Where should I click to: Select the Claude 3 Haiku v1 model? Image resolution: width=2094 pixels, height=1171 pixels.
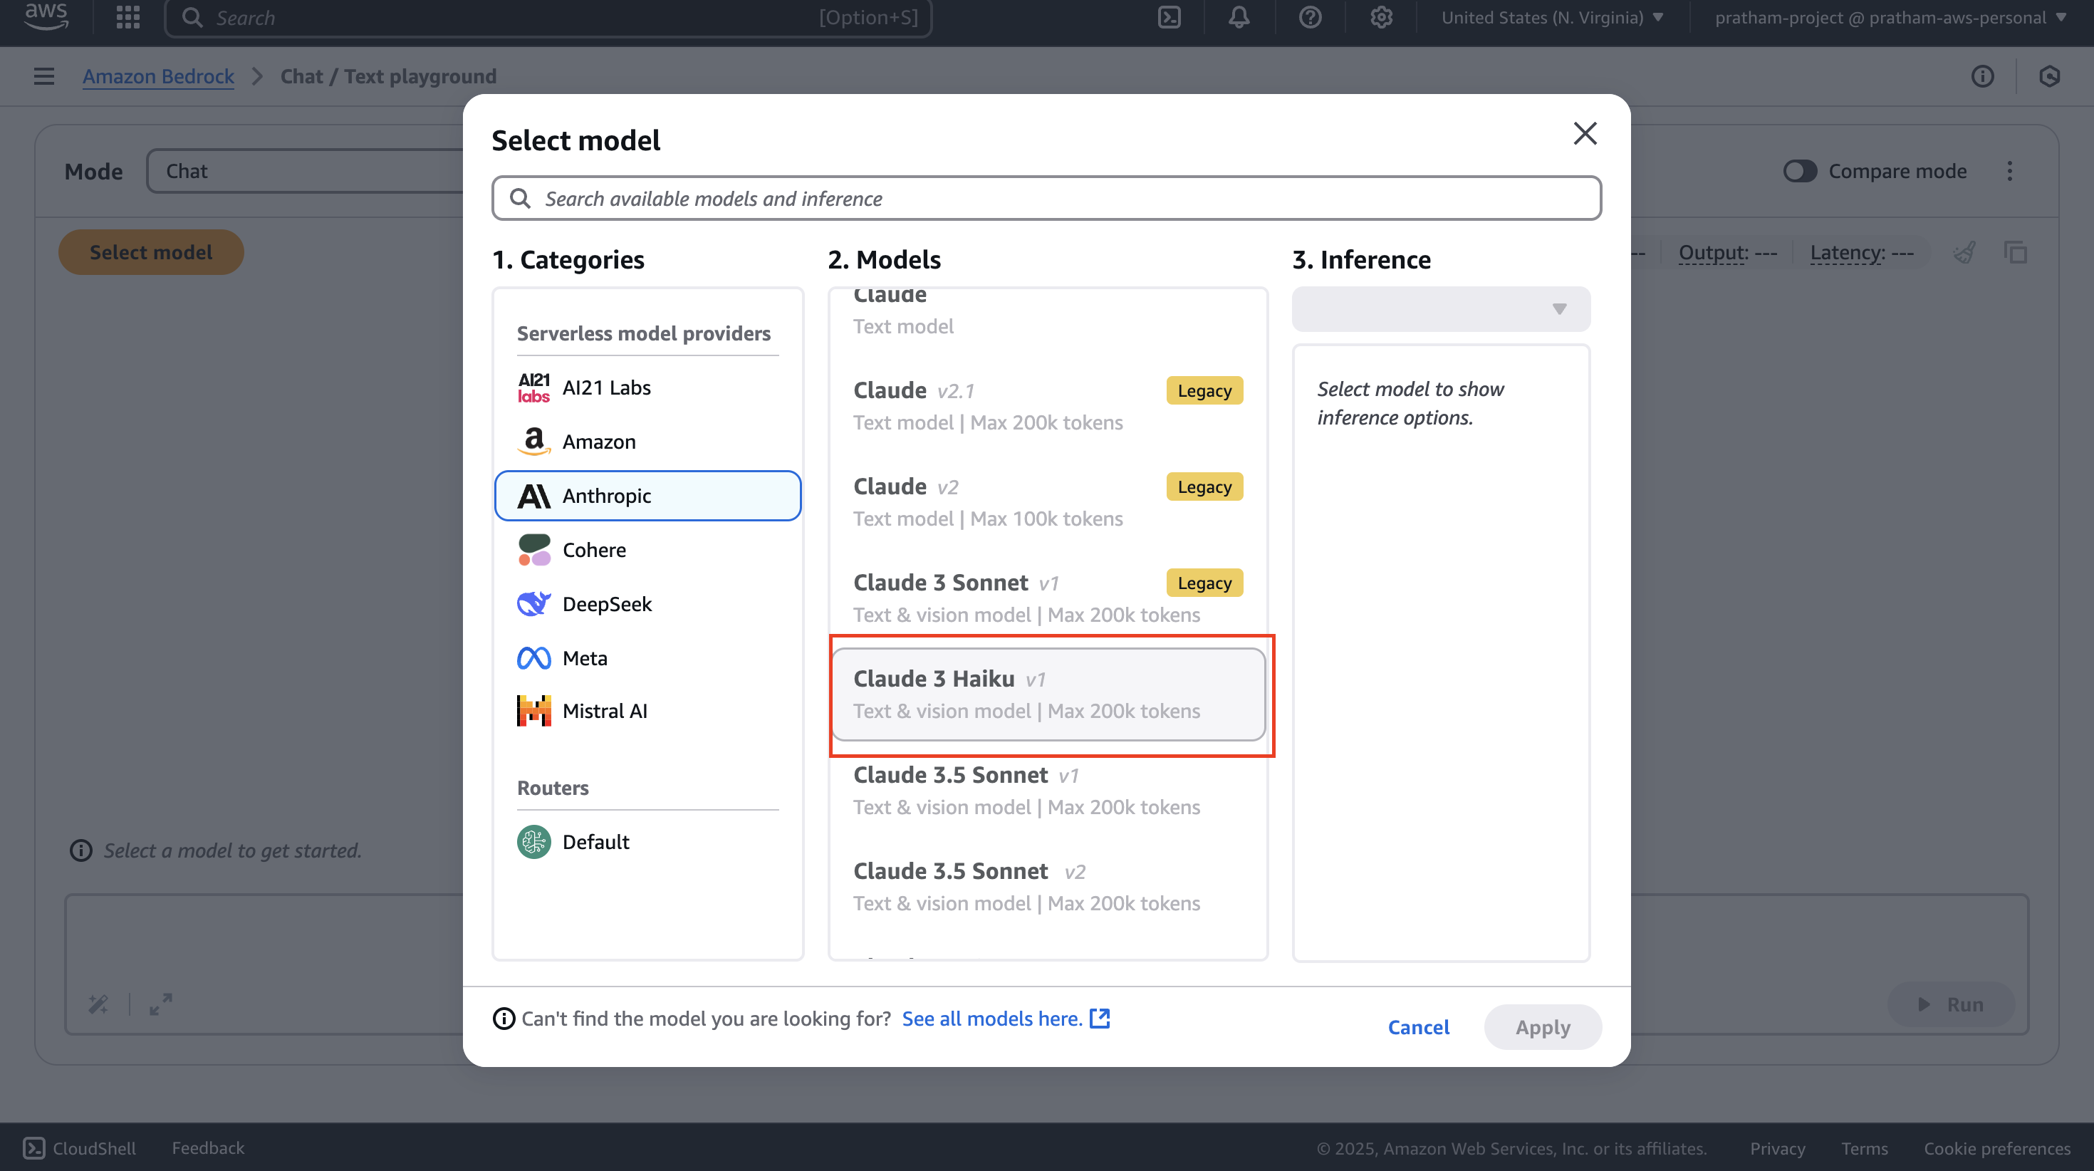point(1048,694)
